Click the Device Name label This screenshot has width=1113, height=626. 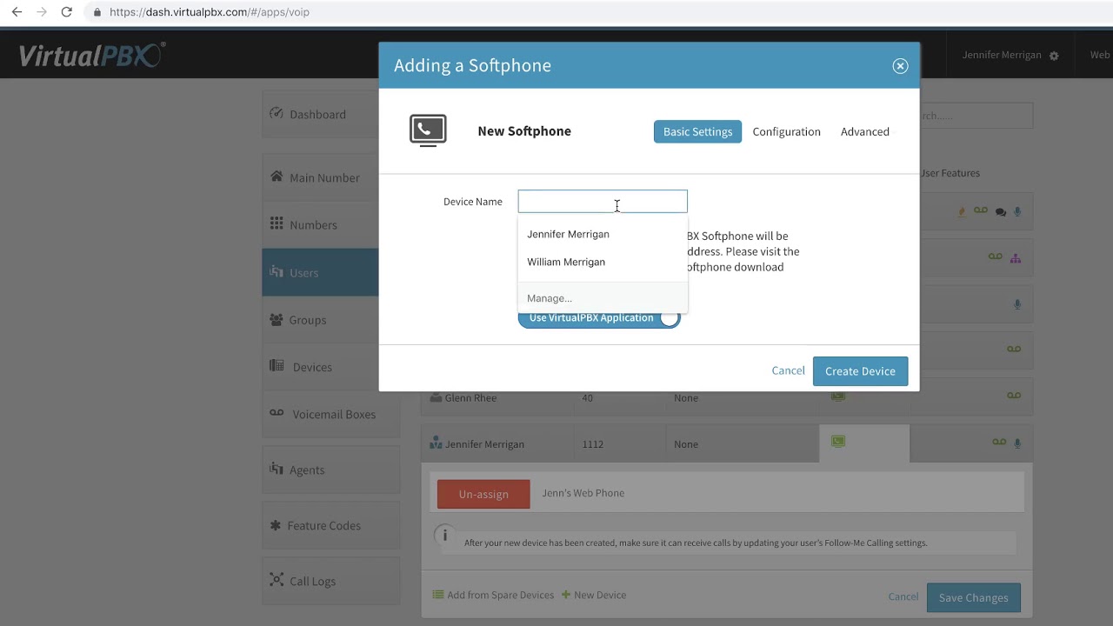(x=473, y=202)
